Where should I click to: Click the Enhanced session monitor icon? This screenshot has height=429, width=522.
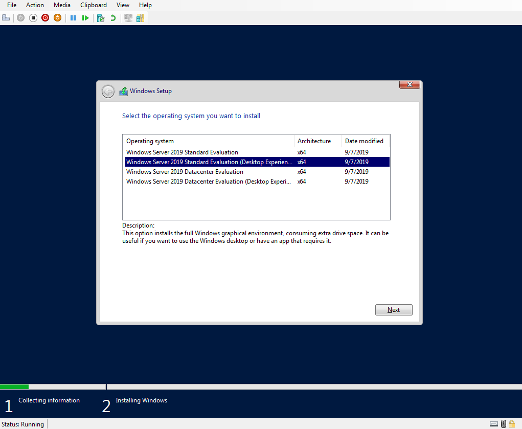[128, 18]
